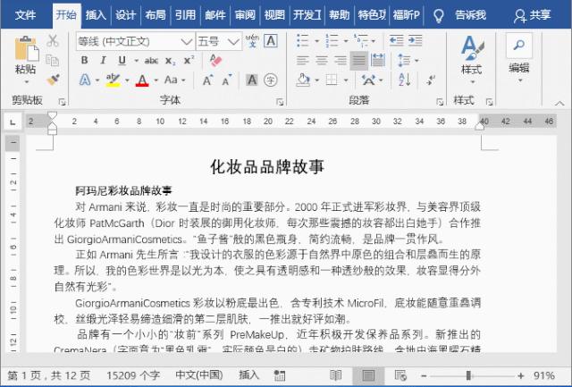Open the font name dropdown

[x=187, y=42]
